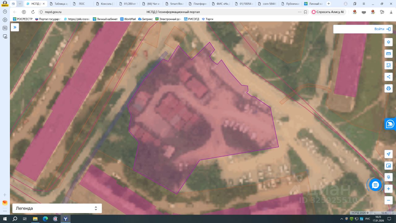Open the blue chat support bubble
This screenshot has width=396, height=223.
point(375,185)
